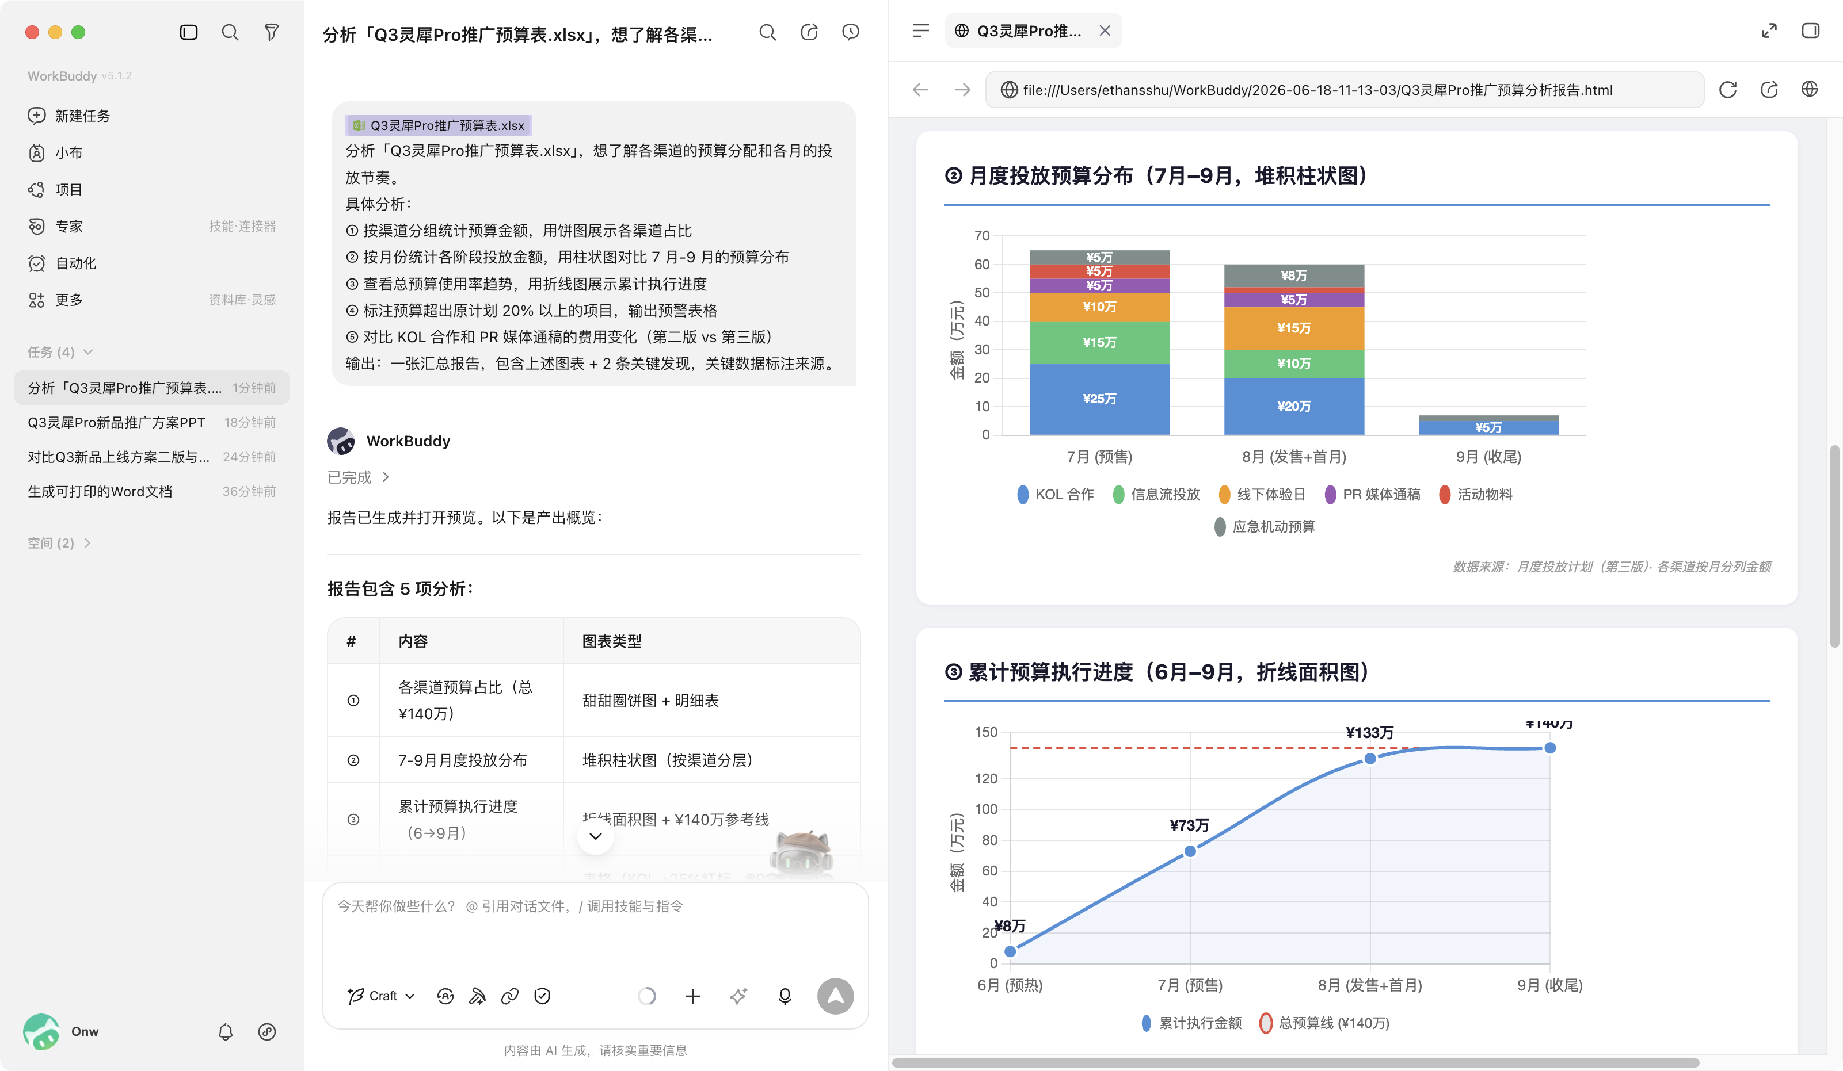Open the 专家 section
Screen dimensions: 1843x1071
[x=151, y=226]
